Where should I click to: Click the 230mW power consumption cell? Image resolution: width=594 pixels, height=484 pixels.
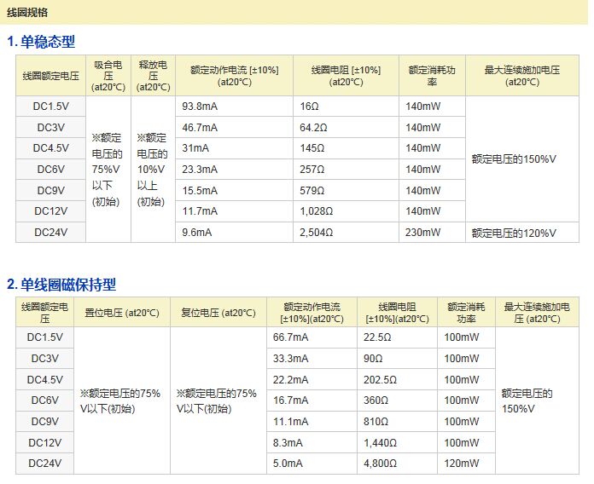[423, 233]
